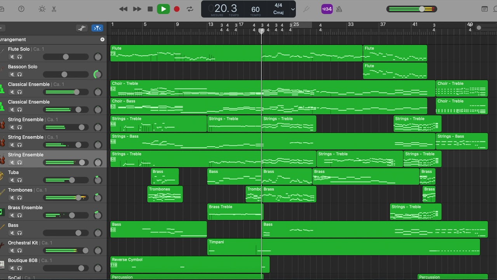This screenshot has width=497, height=280.
Task: Click the tempo value 60
Action: pos(255,9)
